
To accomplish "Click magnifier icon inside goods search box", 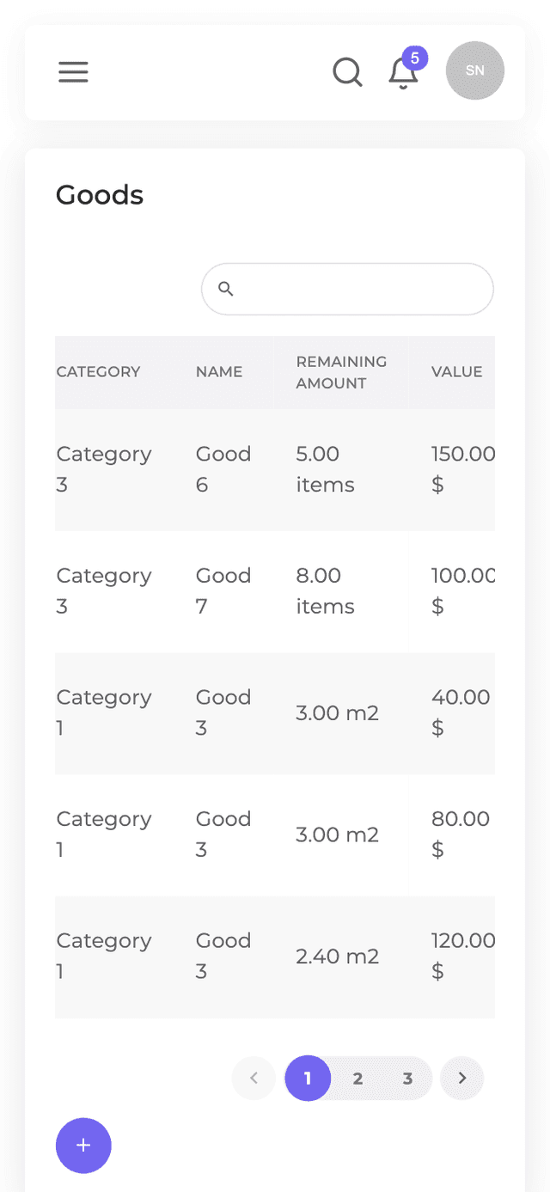I will tap(226, 289).
